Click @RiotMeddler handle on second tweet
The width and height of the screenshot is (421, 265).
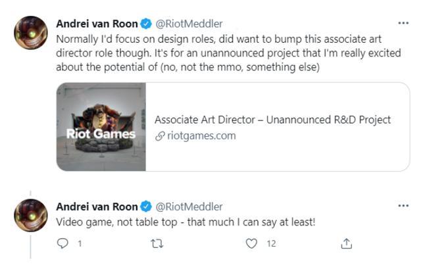coord(188,207)
